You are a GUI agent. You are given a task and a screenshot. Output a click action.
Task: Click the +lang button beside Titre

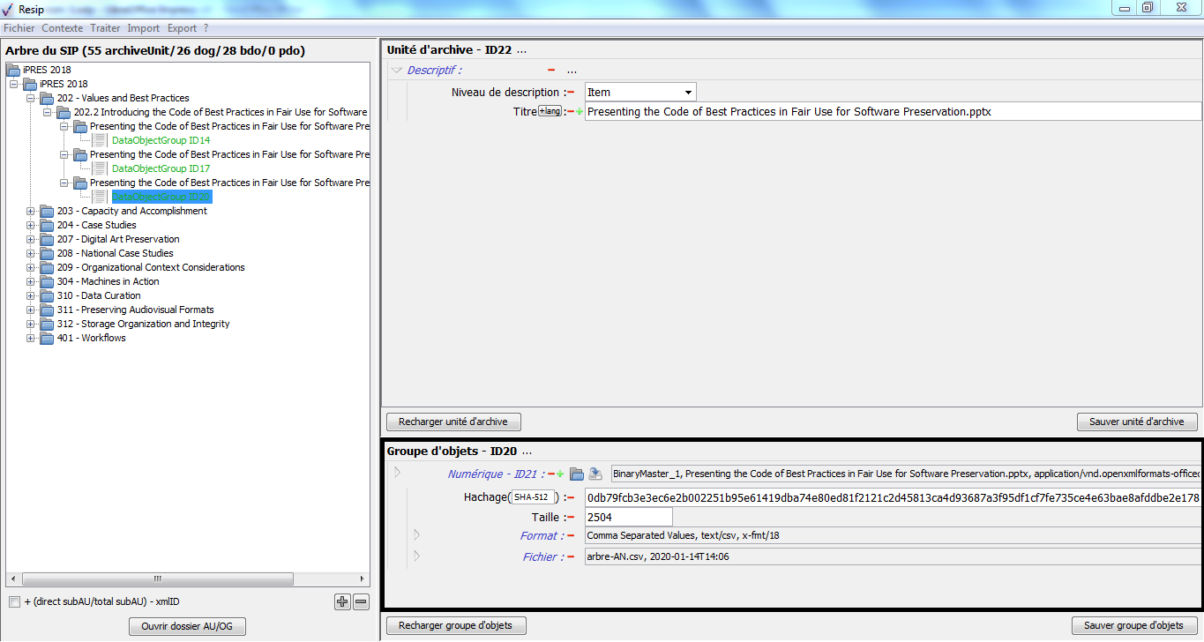(550, 111)
